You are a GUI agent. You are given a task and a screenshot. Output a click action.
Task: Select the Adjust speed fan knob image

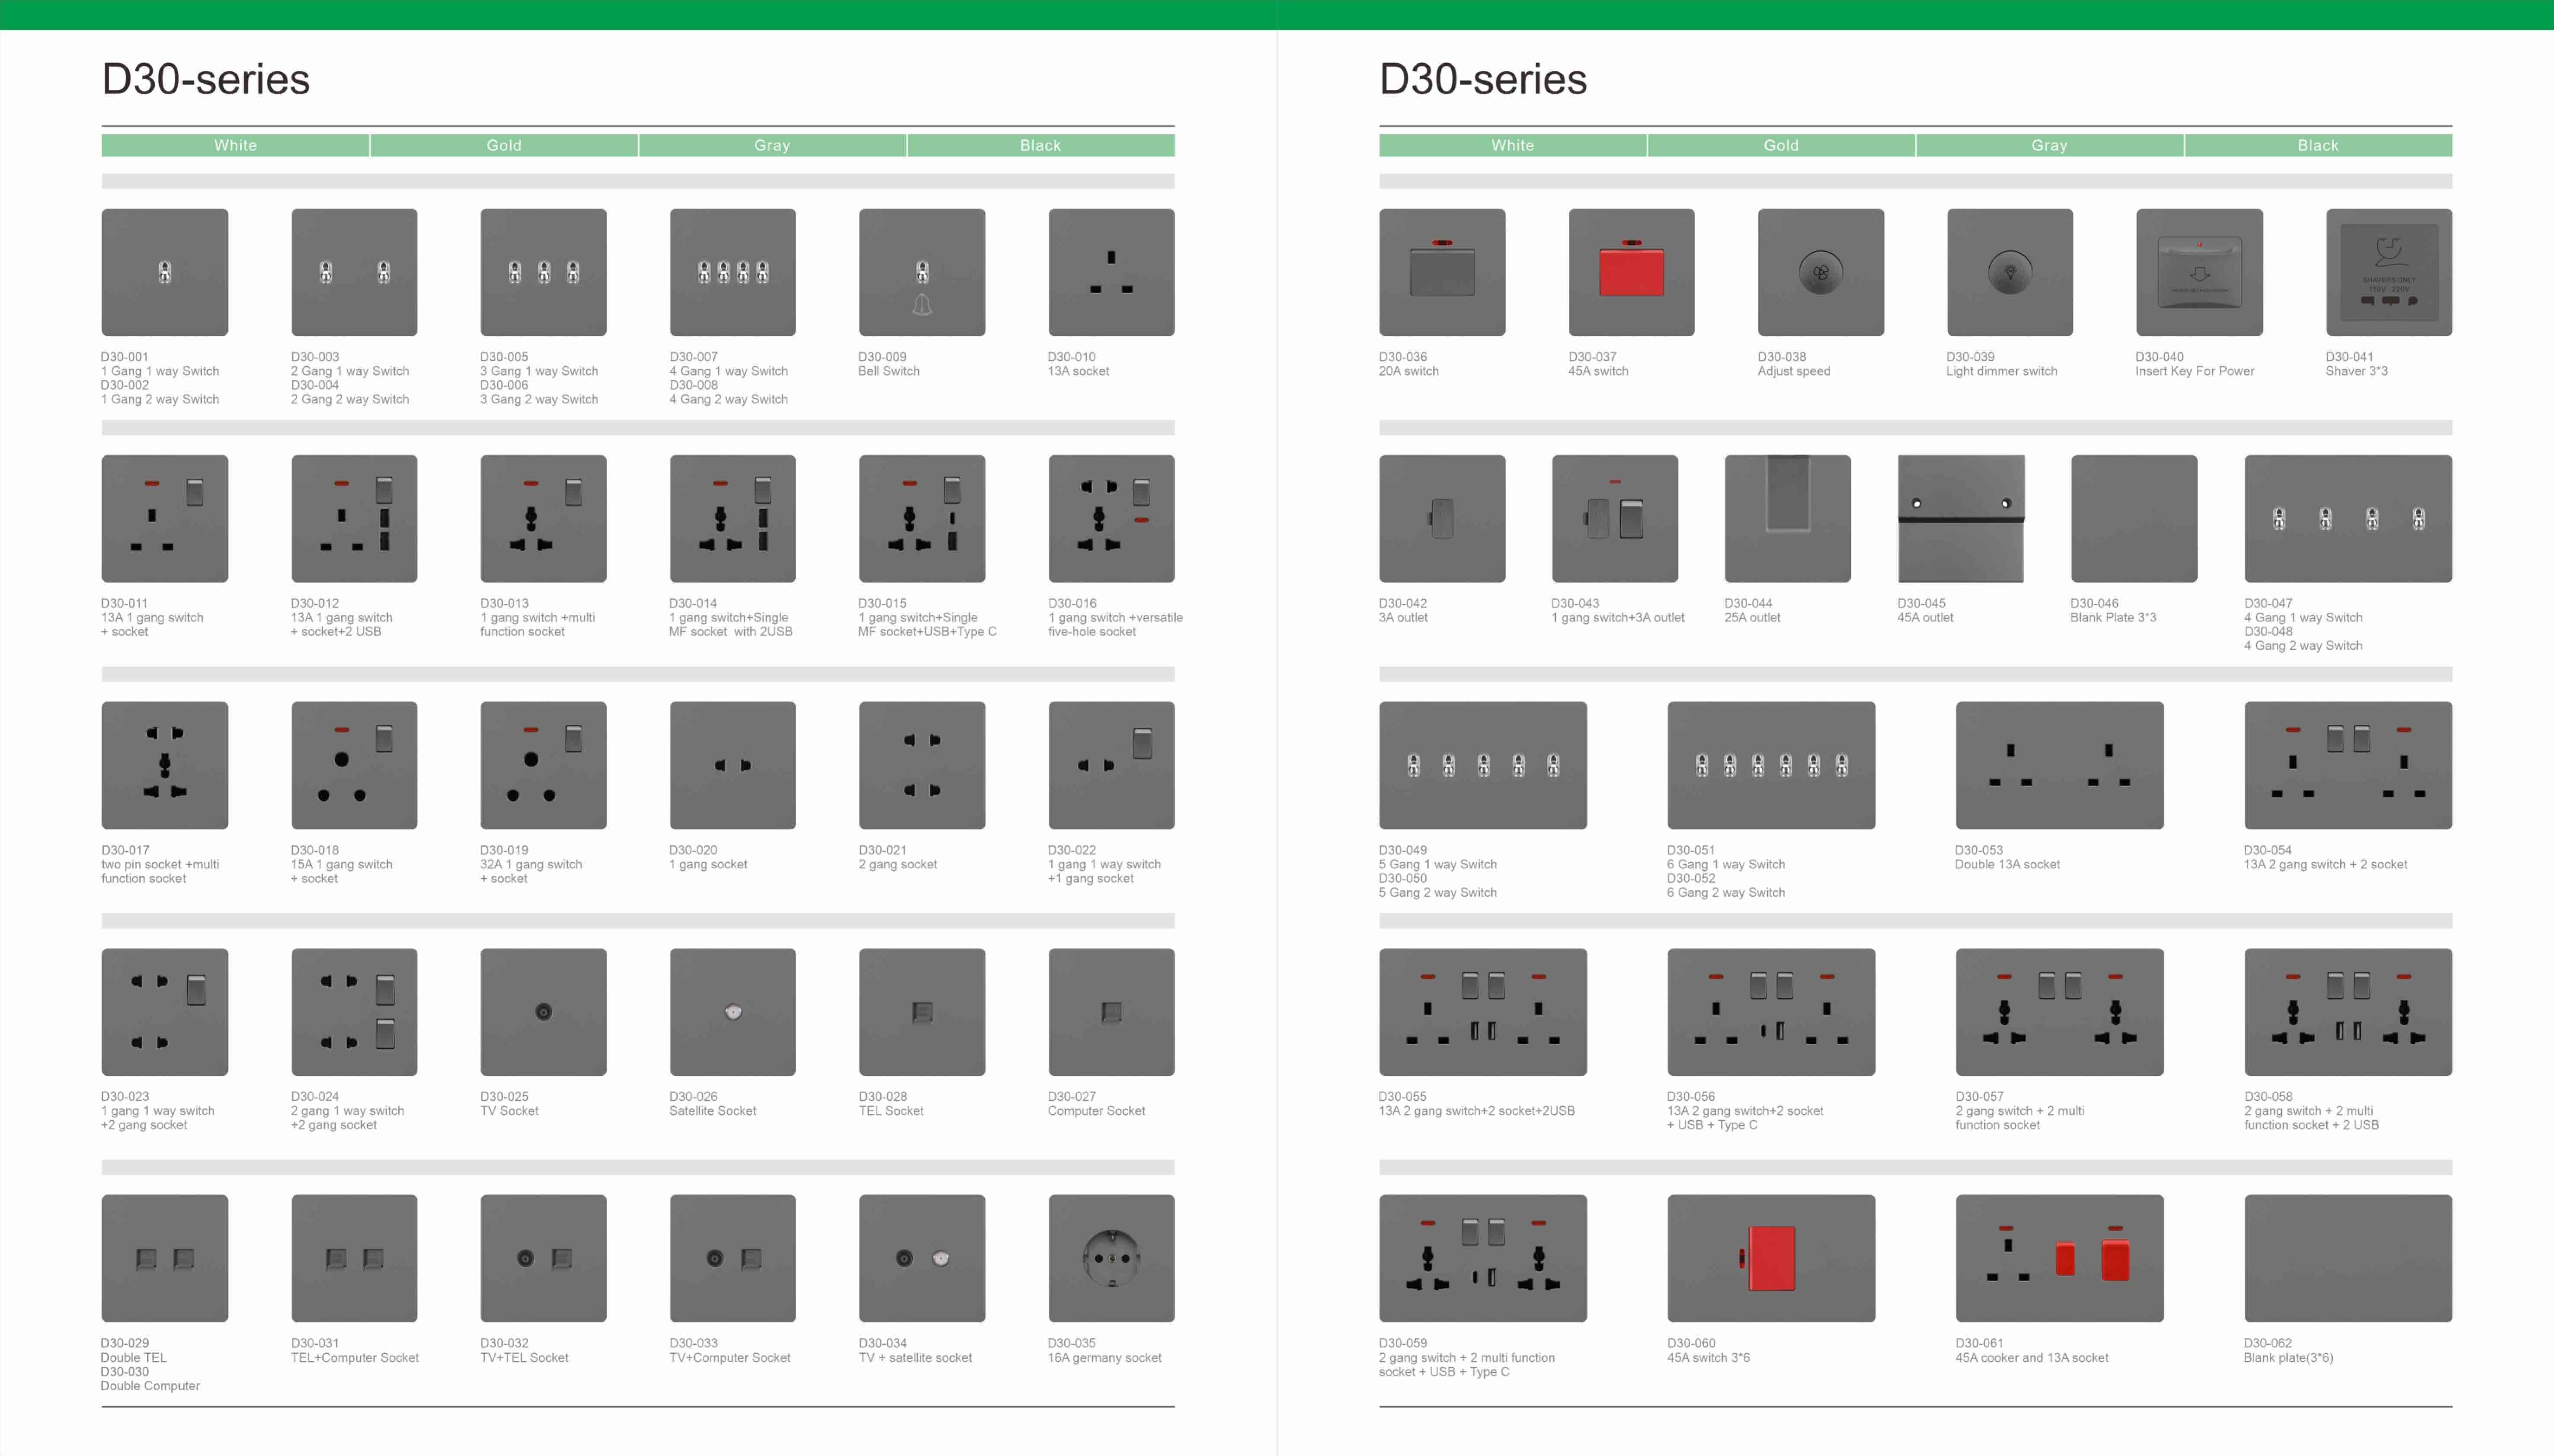coord(1821,272)
